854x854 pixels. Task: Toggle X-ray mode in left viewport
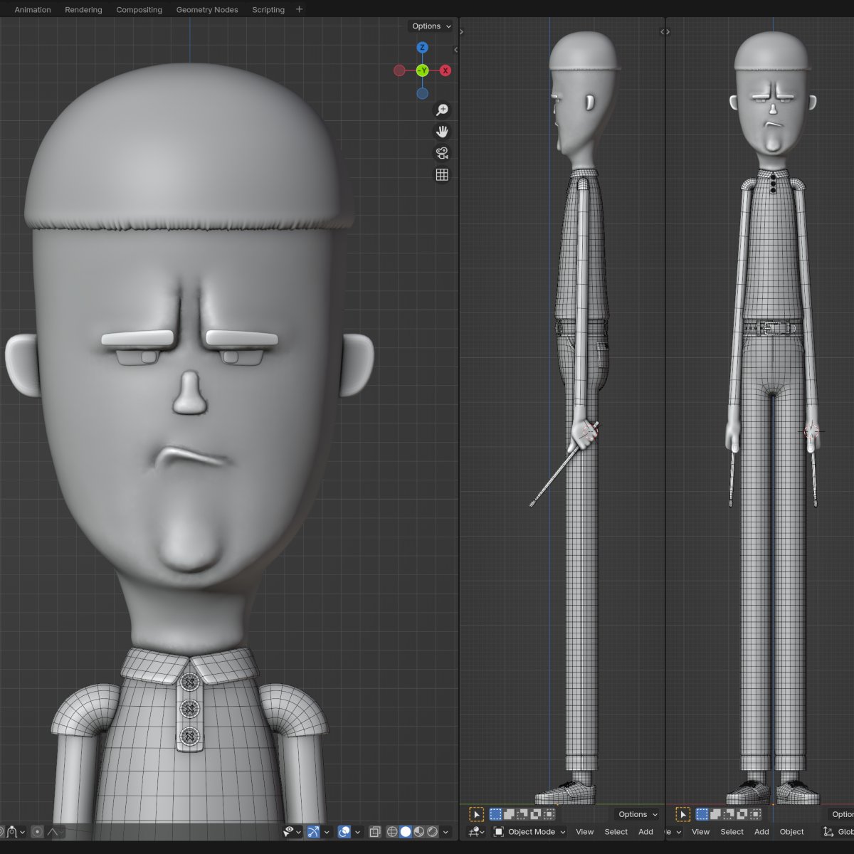click(375, 832)
